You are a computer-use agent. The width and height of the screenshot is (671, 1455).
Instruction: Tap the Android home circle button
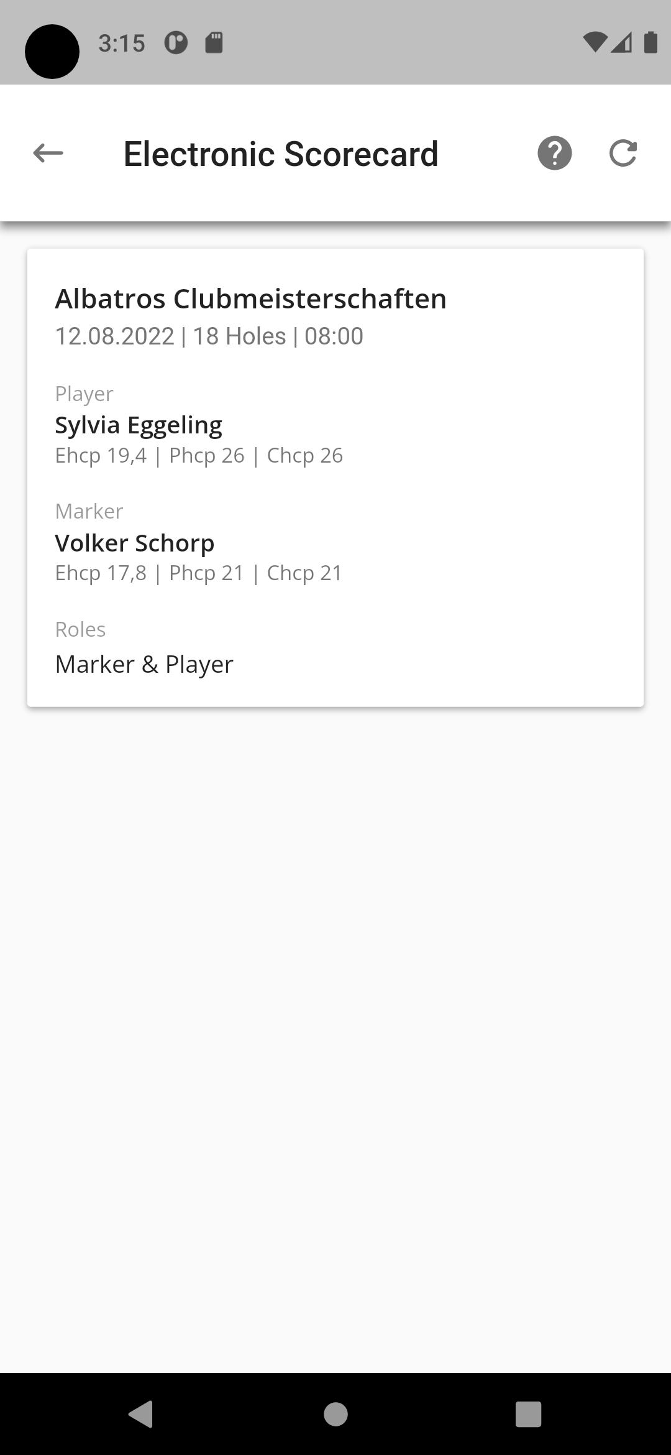[335, 1414]
